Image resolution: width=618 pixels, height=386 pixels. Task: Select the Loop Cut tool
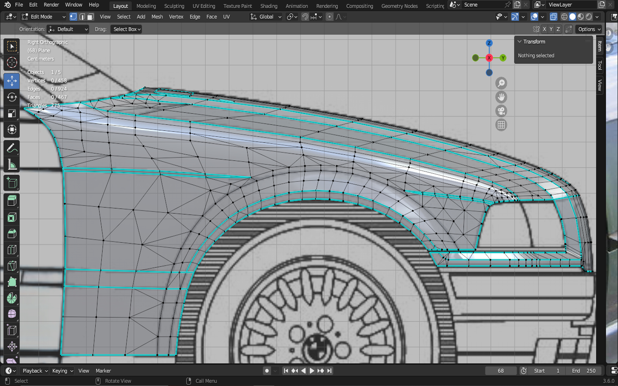pos(12,250)
